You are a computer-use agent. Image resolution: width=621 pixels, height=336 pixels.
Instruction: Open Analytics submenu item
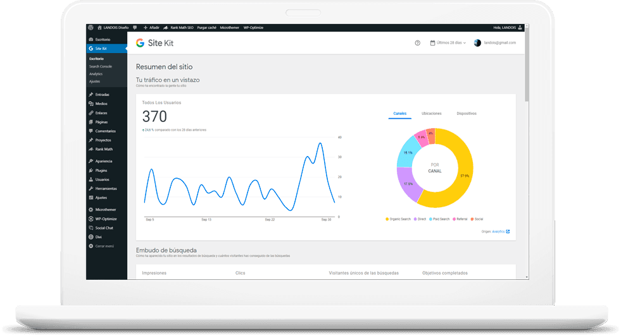(96, 74)
